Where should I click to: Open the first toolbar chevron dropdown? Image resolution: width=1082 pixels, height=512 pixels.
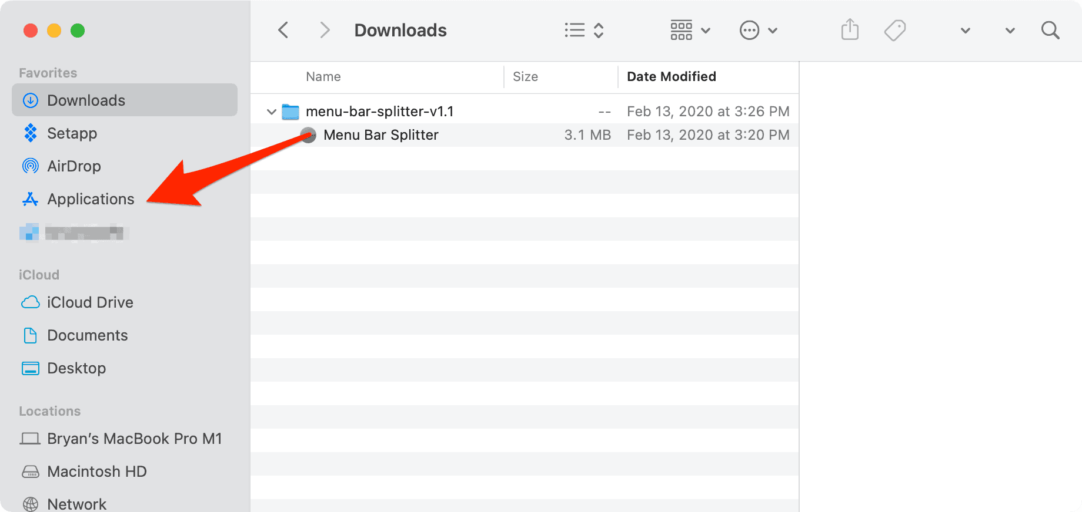[965, 31]
